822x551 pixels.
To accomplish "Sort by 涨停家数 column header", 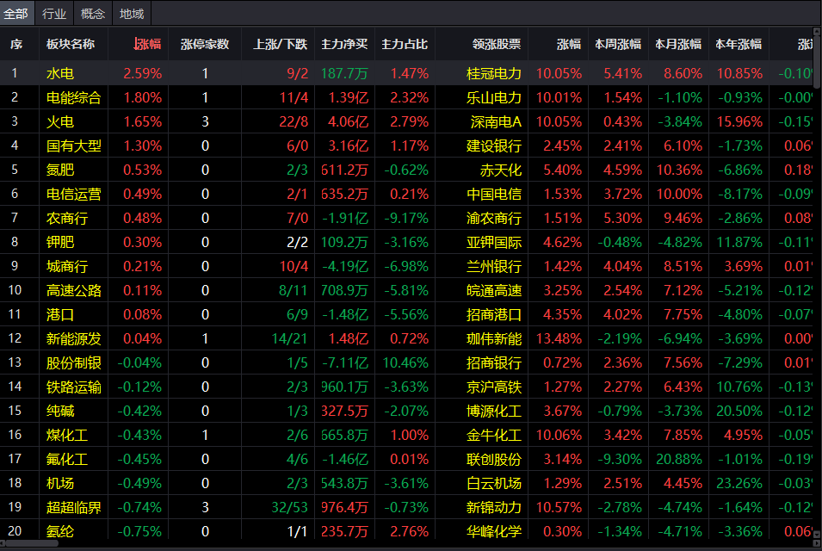I will [x=205, y=44].
